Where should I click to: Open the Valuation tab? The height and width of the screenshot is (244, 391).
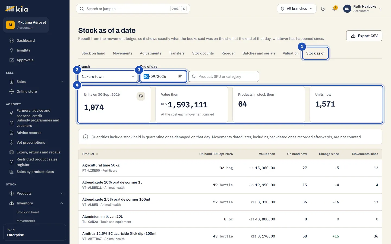(x=291, y=53)
